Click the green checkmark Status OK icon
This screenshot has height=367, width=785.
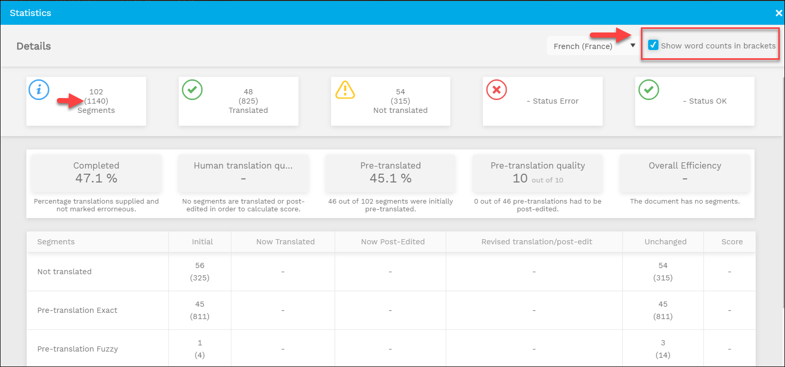649,90
